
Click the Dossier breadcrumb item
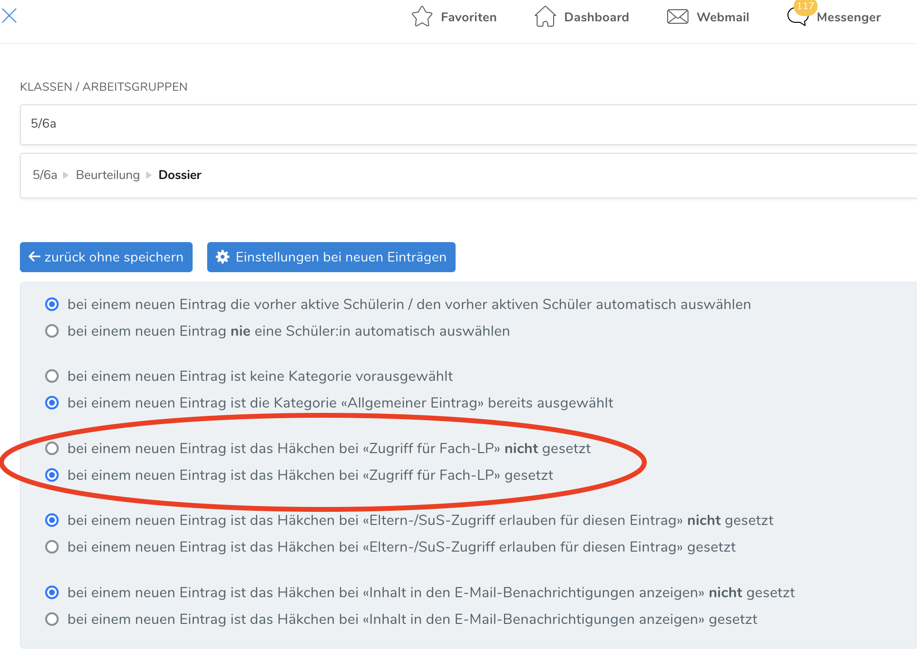click(180, 175)
